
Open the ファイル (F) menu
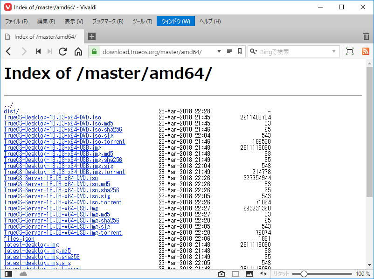[16, 21]
